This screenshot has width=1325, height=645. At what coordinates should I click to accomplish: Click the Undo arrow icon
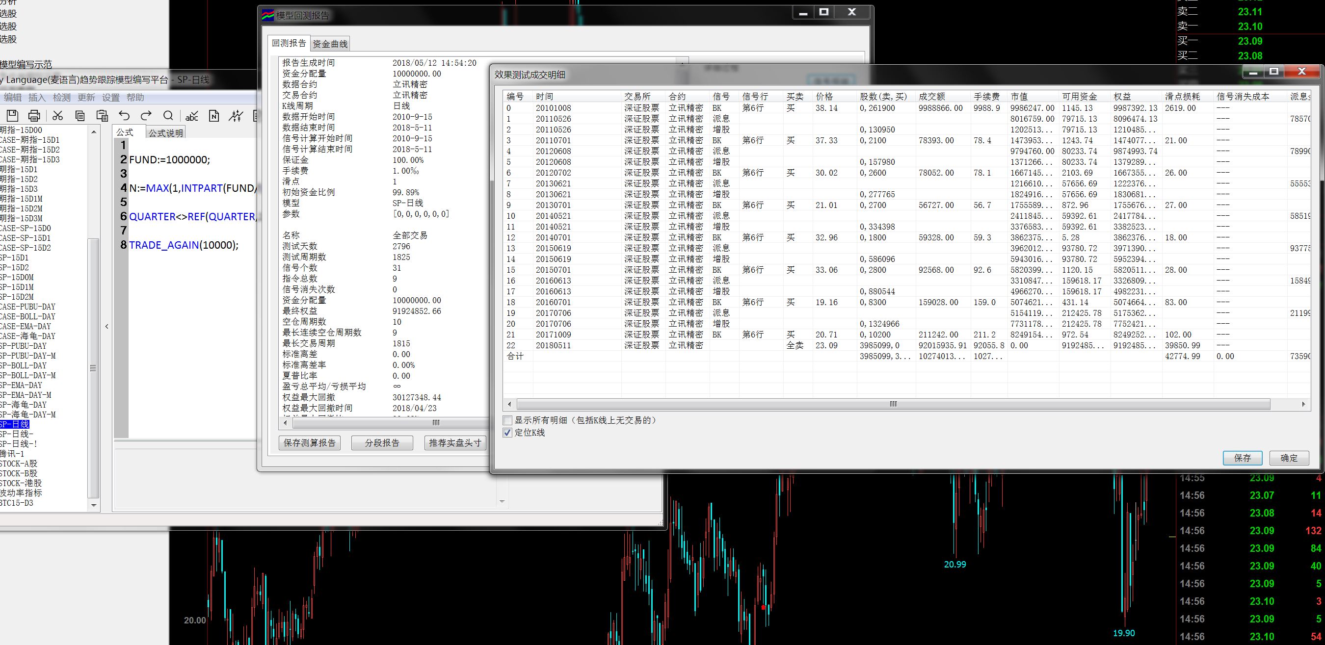tap(124, 116)
